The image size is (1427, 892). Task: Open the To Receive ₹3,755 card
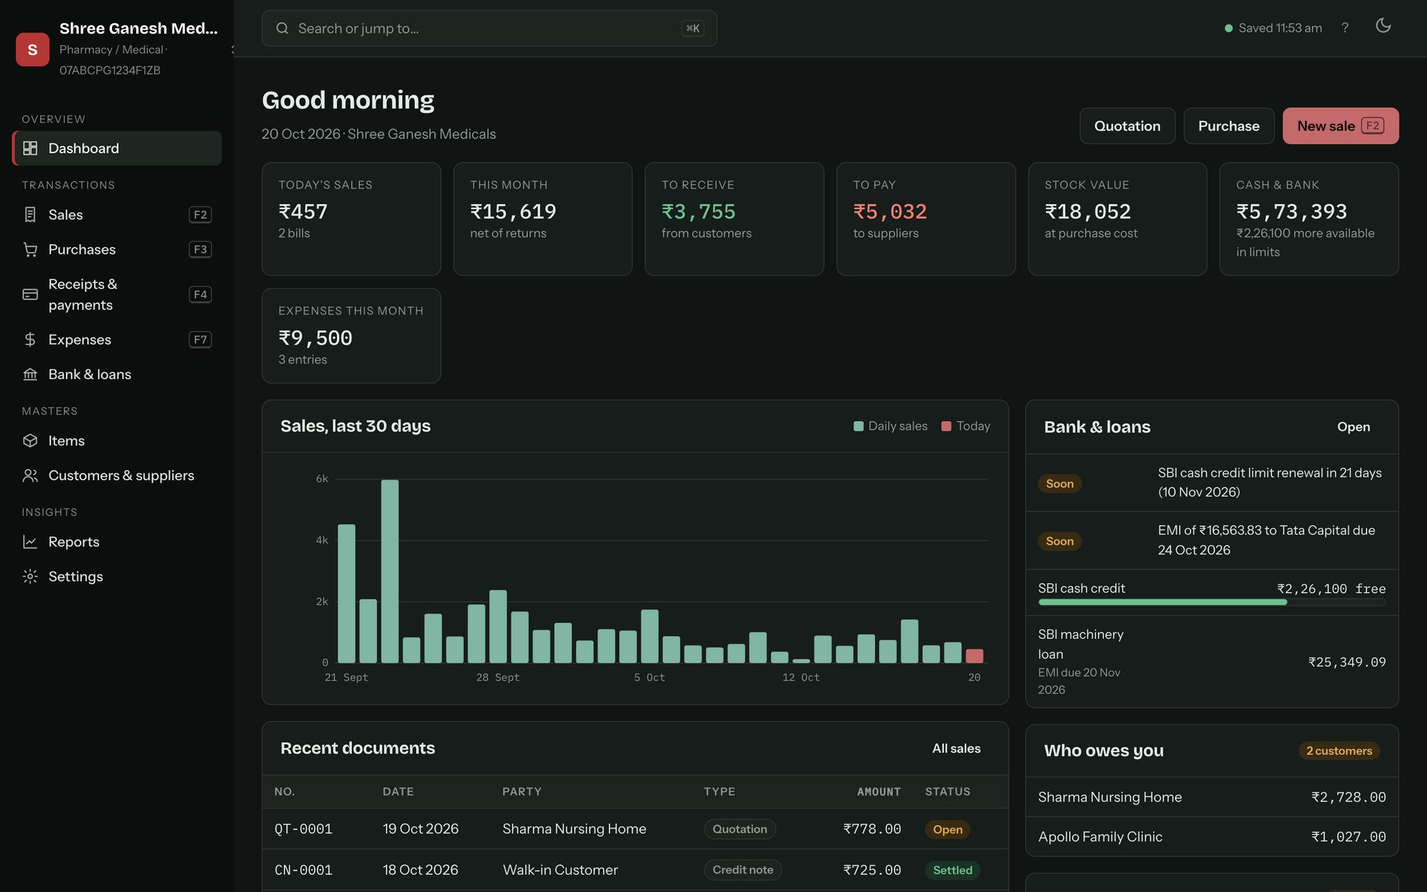pyautogui.click(x=734, y=219)
